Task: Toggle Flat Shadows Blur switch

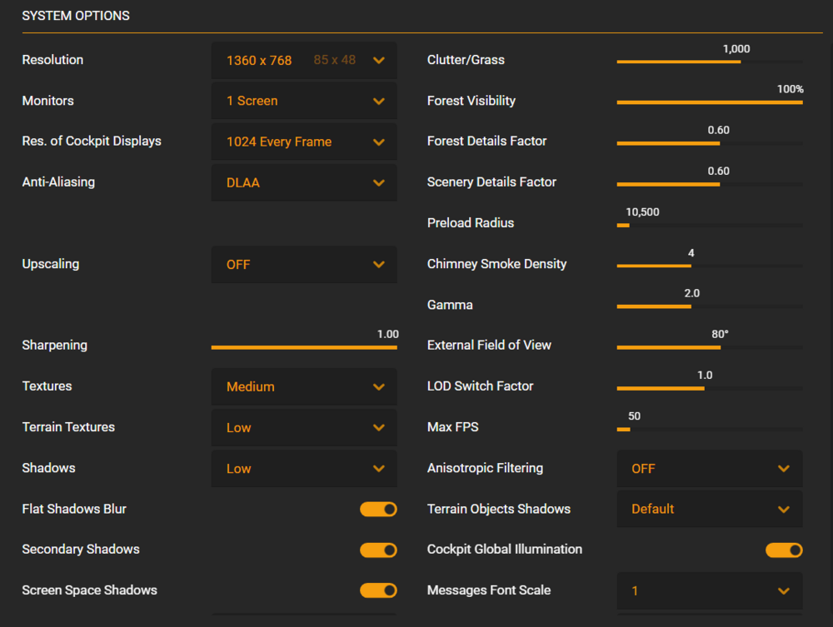Action: [378, 509]
